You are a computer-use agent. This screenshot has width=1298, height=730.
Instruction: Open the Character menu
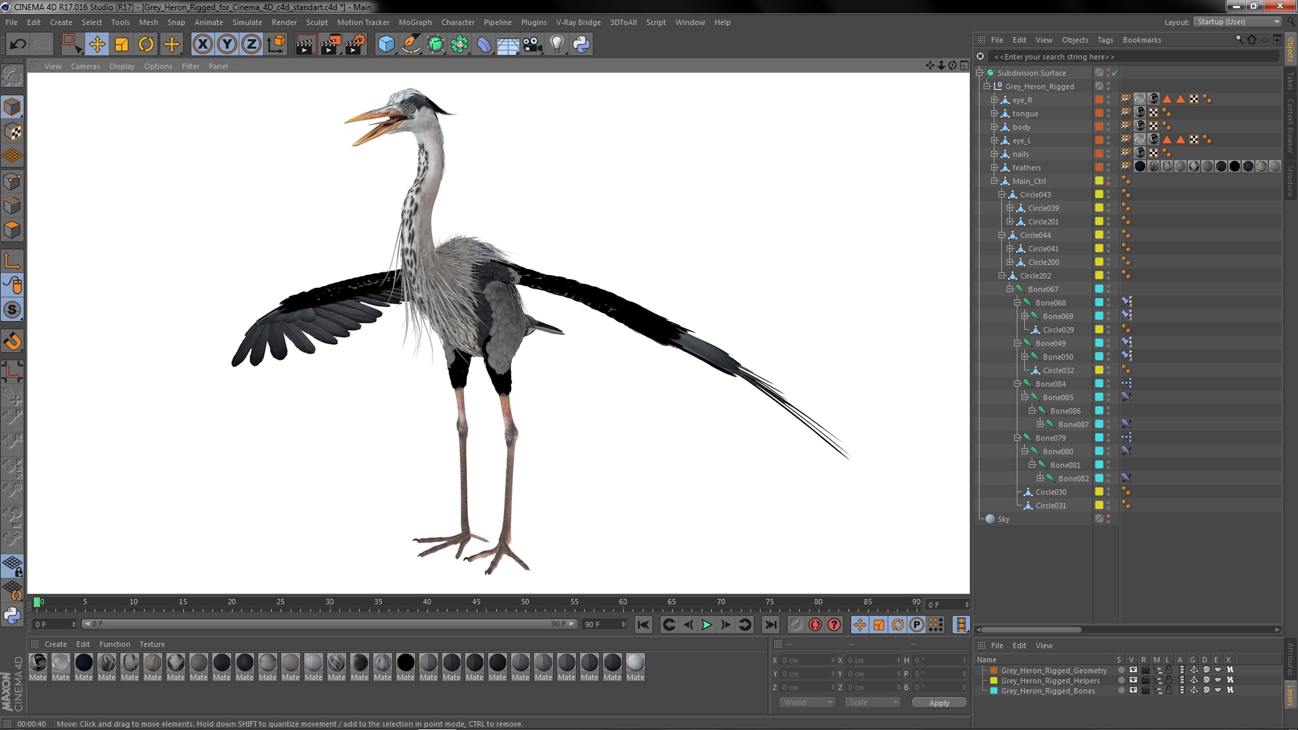458,22
